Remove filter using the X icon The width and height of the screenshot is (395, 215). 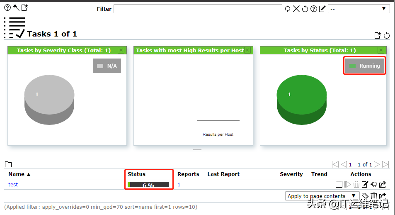pos(296,9)
